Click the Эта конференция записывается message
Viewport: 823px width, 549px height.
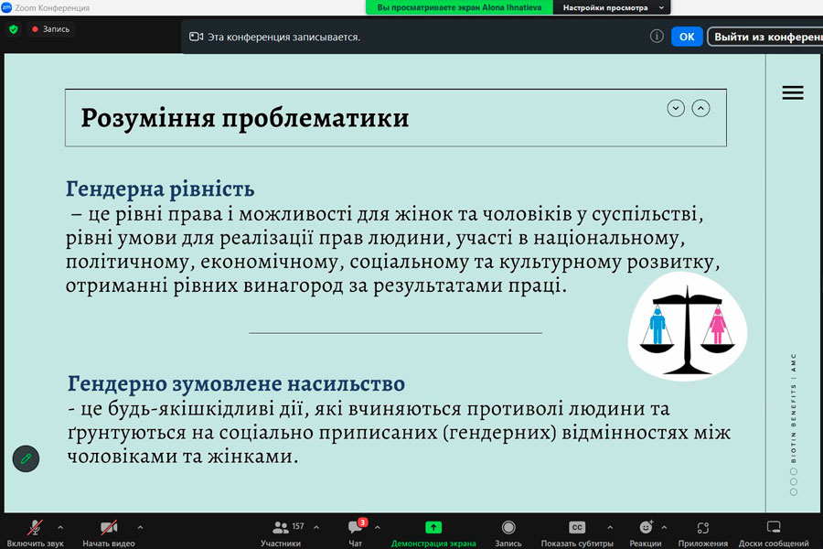coord(284,38)
